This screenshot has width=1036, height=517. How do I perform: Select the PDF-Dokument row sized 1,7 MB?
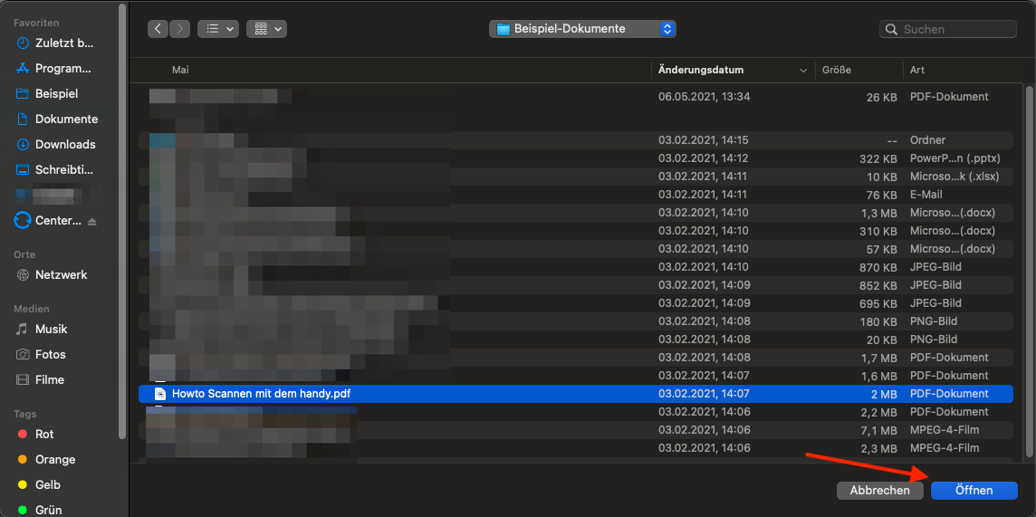pos(575,358)
